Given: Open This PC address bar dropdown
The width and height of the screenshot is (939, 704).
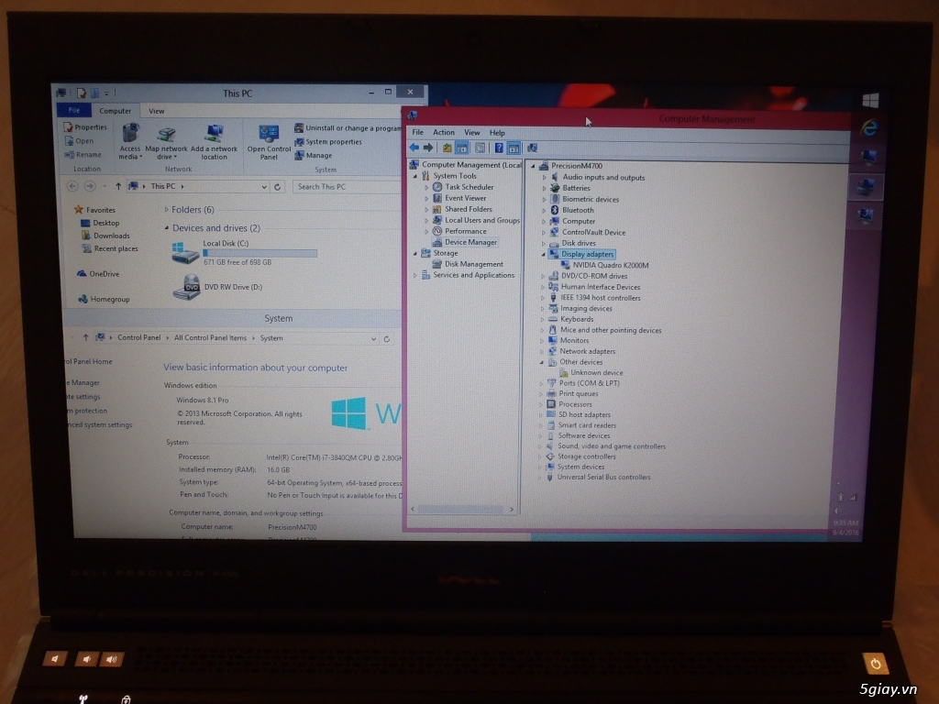Looking at the screenshot, I should pos(264,187).
